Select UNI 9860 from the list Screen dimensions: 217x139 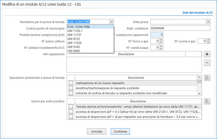[x=90, y=51]
